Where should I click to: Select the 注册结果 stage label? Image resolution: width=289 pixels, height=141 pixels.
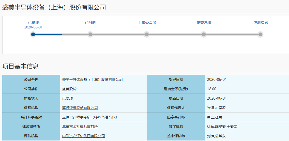click(x=261, y=23)
